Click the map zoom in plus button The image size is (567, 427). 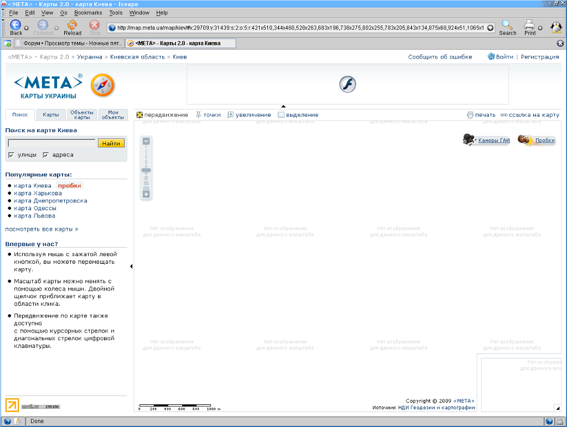pos(146,194)
